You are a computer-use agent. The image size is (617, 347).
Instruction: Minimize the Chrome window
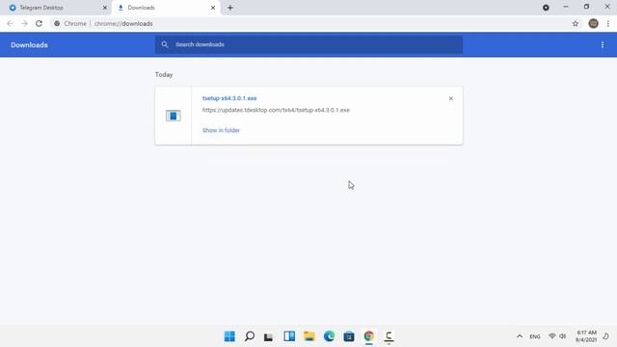coord(566,7)
